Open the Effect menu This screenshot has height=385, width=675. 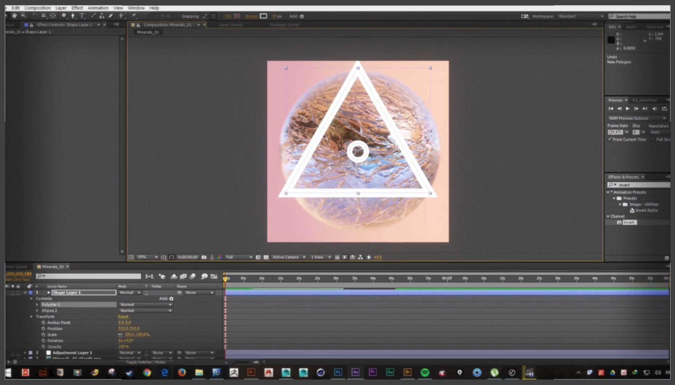coord(77,8)
